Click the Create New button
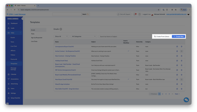The width and height of the screenshot is (197, 112). tap(178, 36)
